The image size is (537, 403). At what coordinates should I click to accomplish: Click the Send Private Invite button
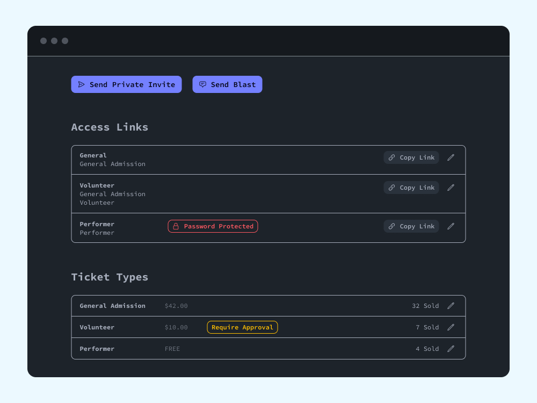pyautogui.click(x=126, y=84)
